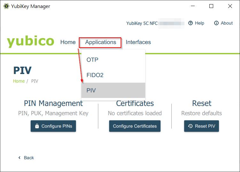This screenshot has height=172, width=240.
Task: Click the yubico logo
Action: [x=30, y=41]
